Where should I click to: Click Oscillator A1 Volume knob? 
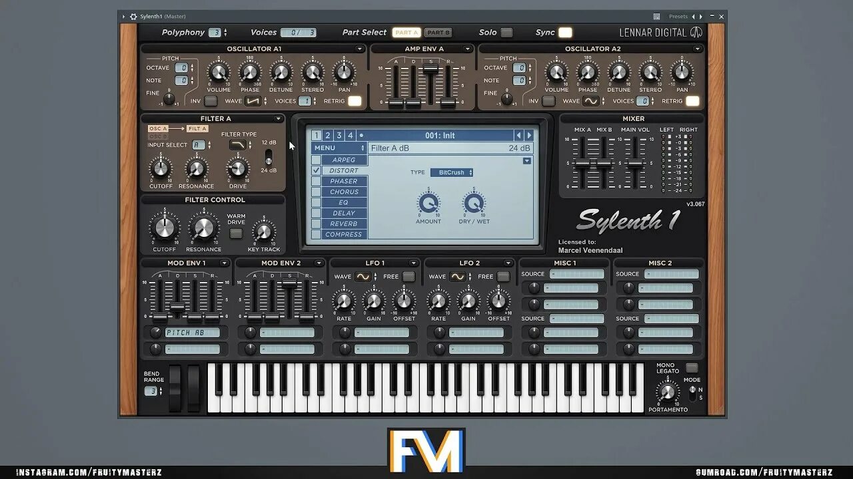click(219, 73)
